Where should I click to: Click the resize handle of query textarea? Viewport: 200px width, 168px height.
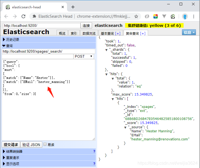coord(94,139)
